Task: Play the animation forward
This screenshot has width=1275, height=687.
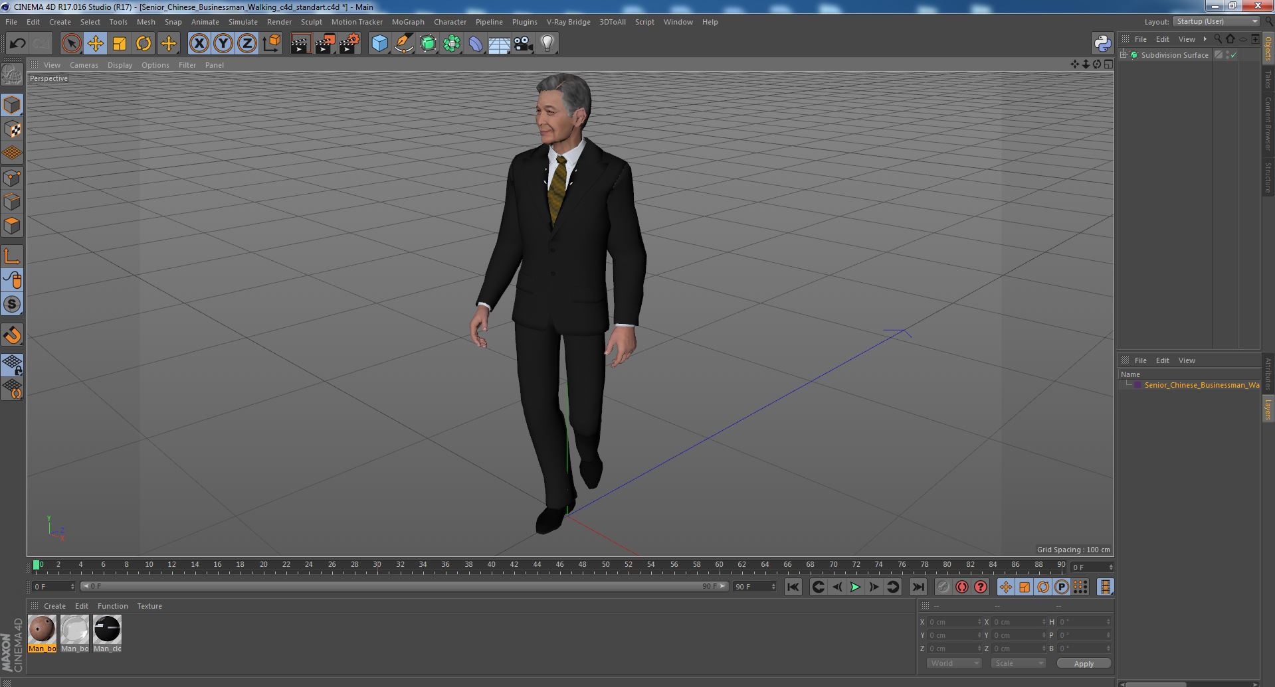Action: pos(855,587)
